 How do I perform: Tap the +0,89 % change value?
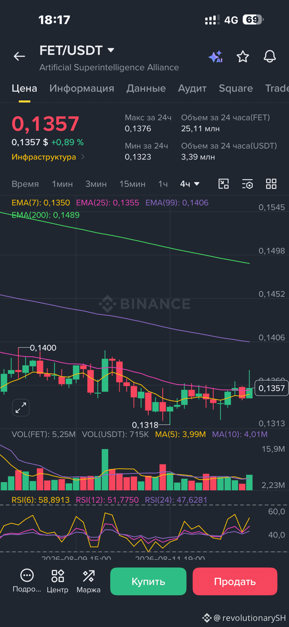click(x=67, y=142)
